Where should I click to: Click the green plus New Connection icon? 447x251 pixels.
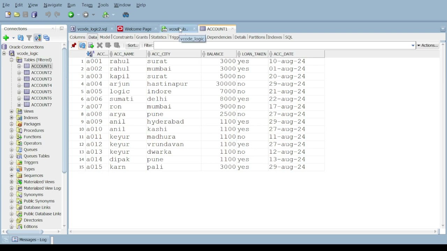point(6,38)
